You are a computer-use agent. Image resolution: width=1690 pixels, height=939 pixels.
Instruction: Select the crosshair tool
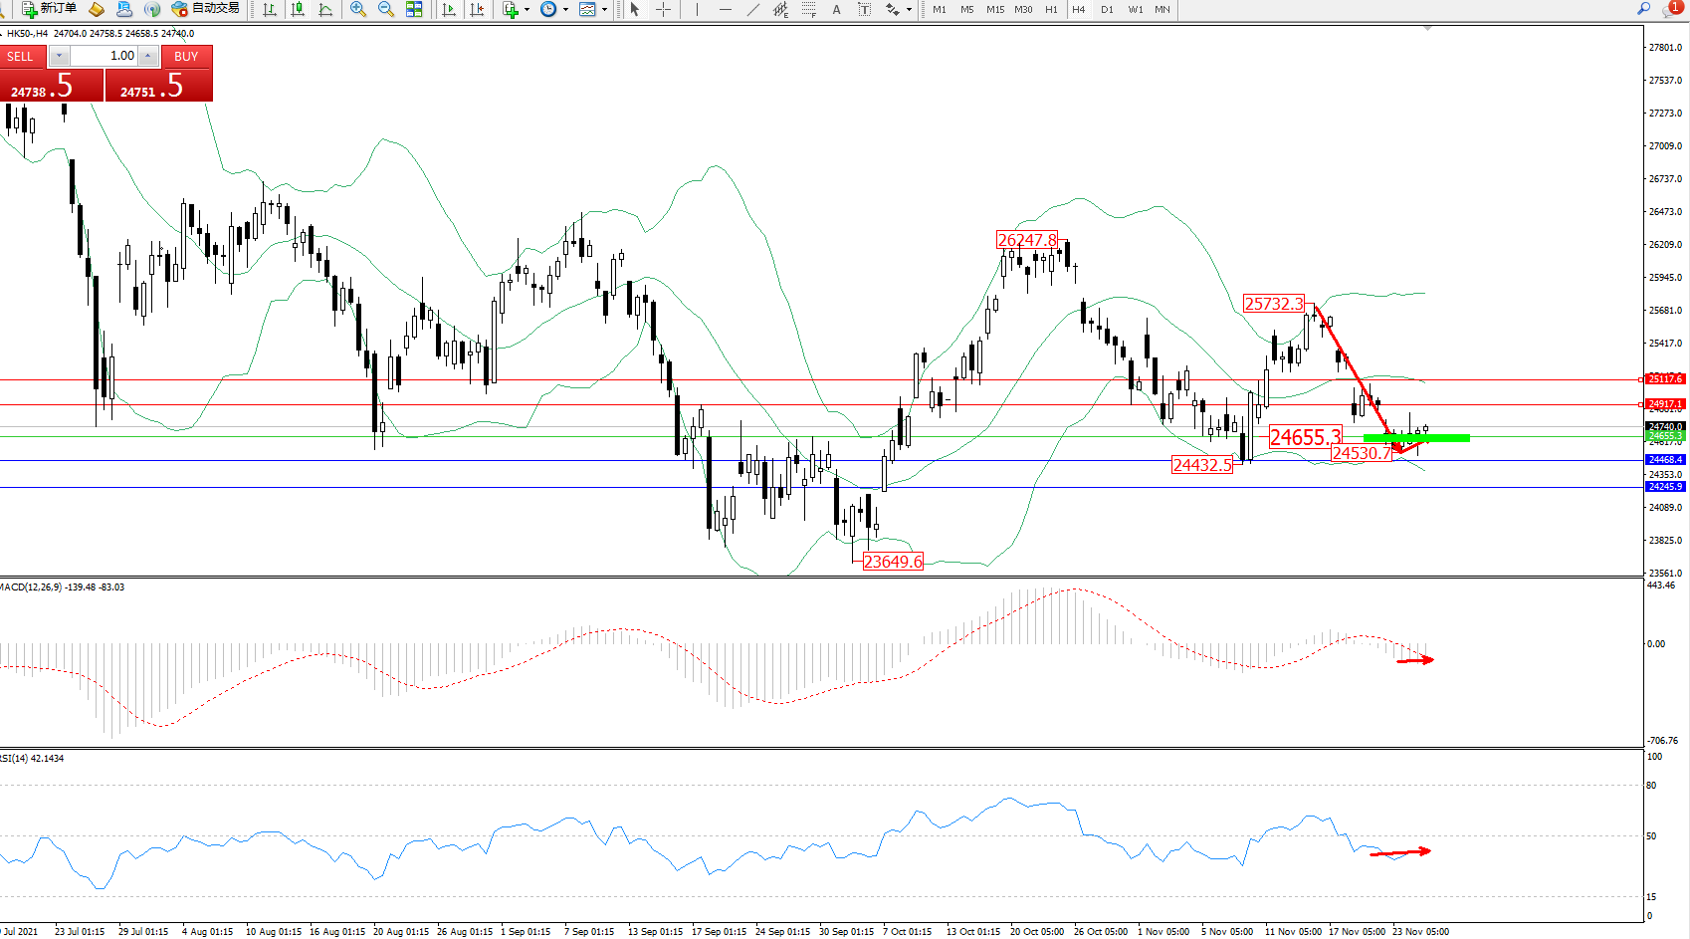663,9
